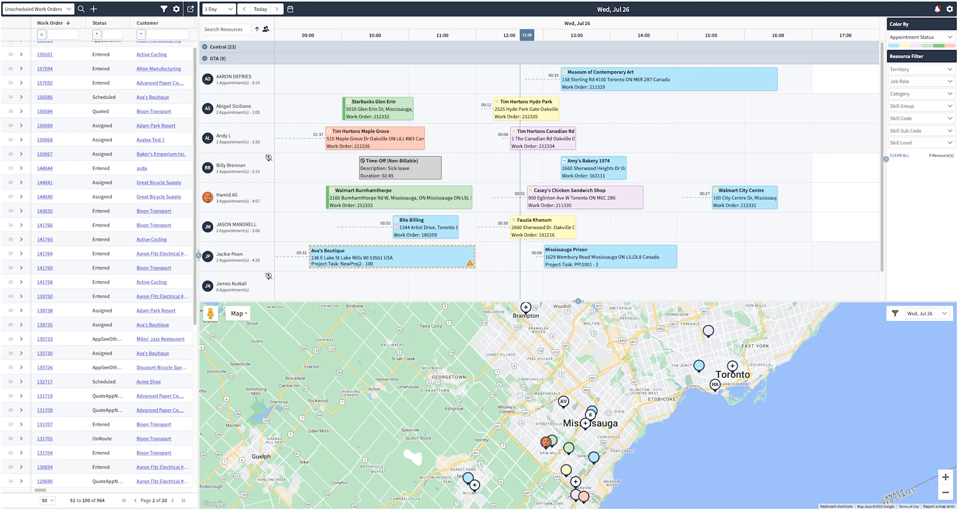The image size is (958, 510).
Task: Open the work order grid settings gear
Action: pyautogui.click(x=176, y=9)
